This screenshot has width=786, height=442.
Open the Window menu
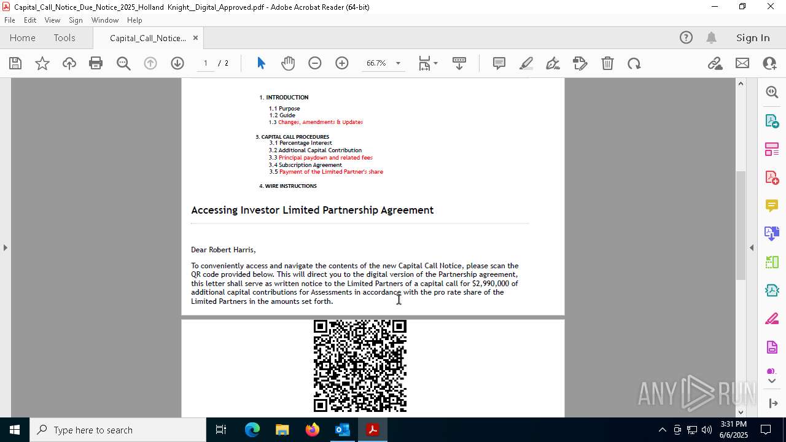point(105,20)
